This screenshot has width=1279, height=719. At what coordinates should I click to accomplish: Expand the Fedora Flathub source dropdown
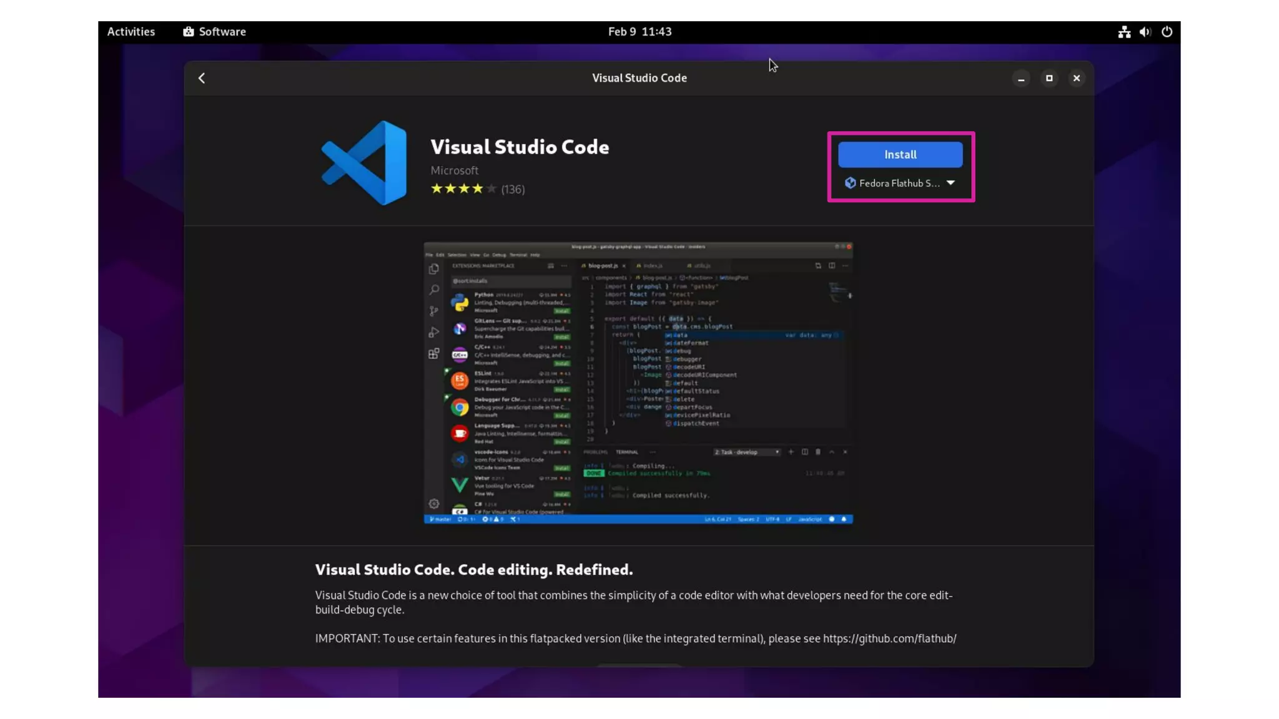click(x=899, y=183)
